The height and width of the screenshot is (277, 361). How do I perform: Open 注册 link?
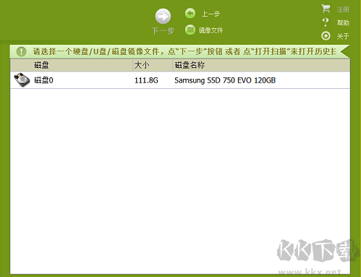(343, 9)
